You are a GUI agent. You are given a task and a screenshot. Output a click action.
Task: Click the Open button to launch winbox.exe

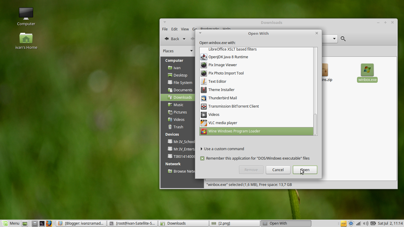tap(305, 170)
